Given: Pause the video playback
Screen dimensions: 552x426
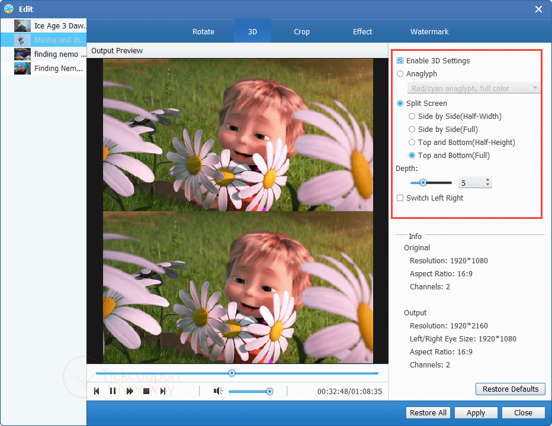Looking at the screenshot, I should pos(113,391).
